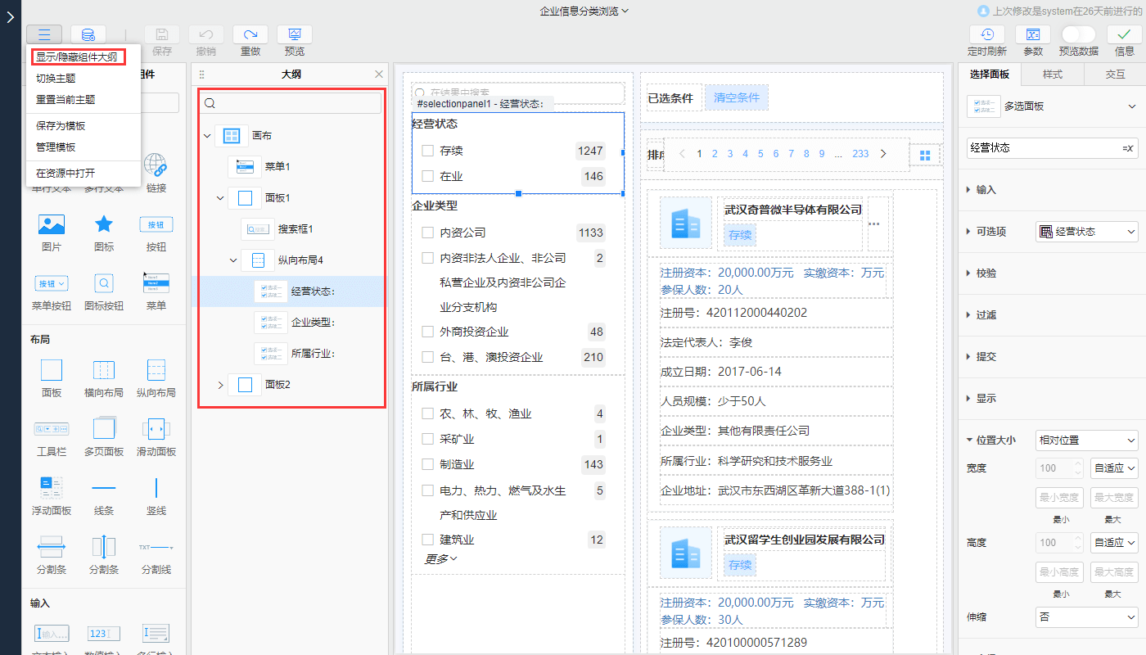
Task: Click the Info (信息) checkmark icon
Action: [1124, 34]
